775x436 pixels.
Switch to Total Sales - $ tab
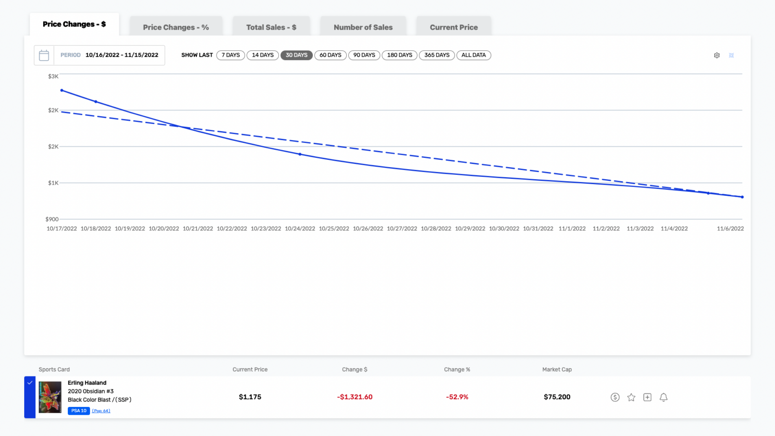[271, 27]
